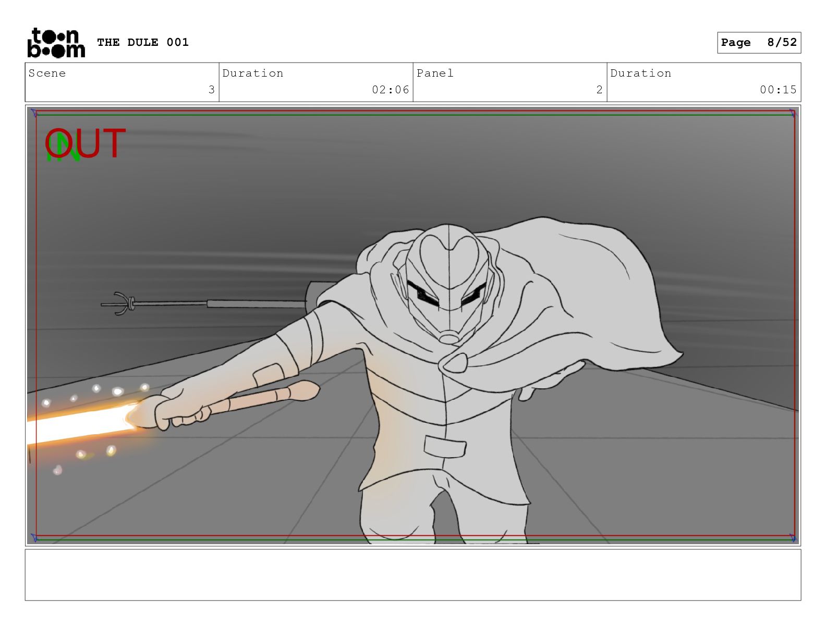This screenshot has width=826, height=638.
Task: Click the storyboard panel drawing of caped figure
Action: [412, 326]
